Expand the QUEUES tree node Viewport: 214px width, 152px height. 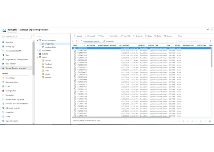(37, 54)
